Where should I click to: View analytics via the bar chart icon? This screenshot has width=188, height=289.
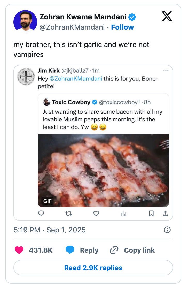pos(123,214)
